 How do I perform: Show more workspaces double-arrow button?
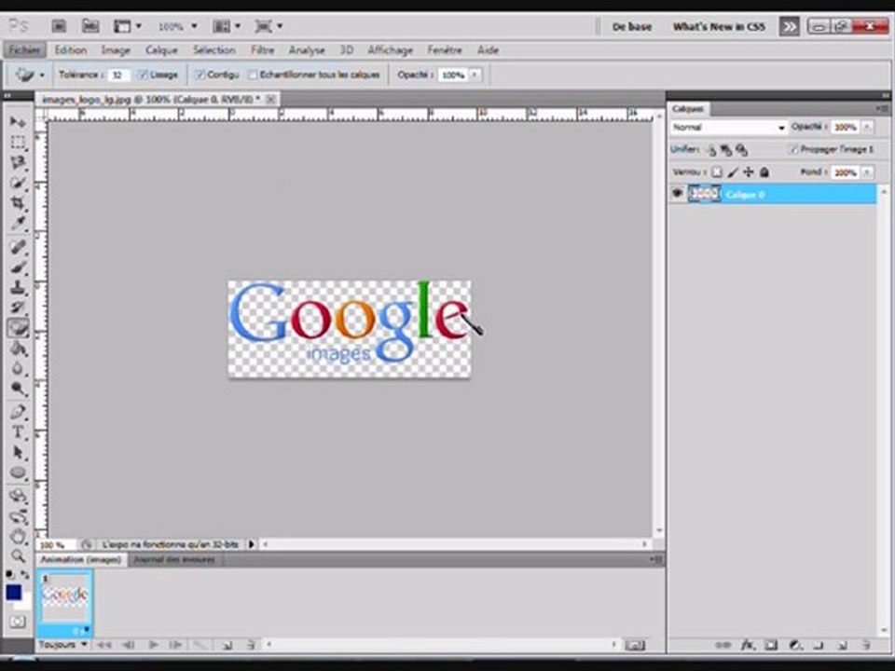pyautogui.click(x=790, y=26)
